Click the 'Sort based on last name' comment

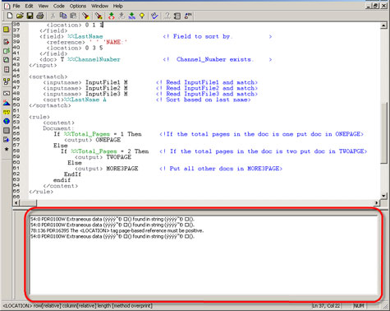204,100
